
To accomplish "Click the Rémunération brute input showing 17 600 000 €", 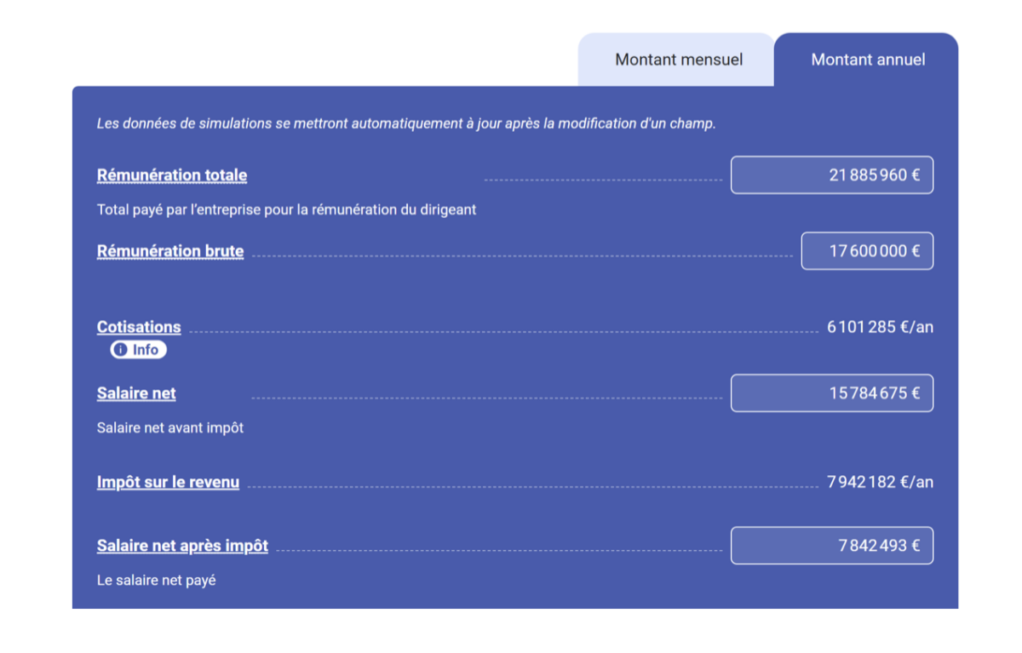I will (866, 251).
